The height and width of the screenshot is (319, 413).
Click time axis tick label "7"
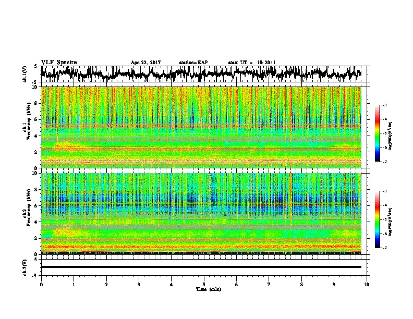[x=269, y=285]
